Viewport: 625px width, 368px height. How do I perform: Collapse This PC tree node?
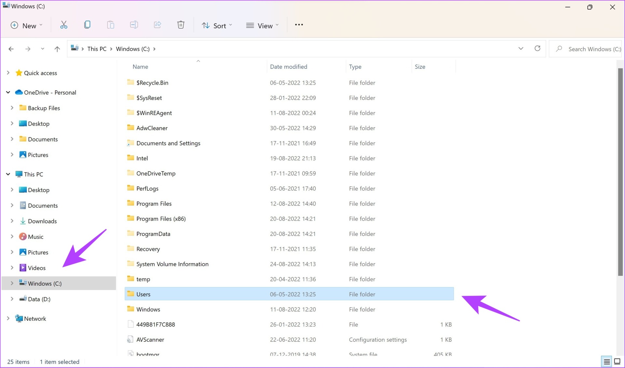tap(8, 174)
